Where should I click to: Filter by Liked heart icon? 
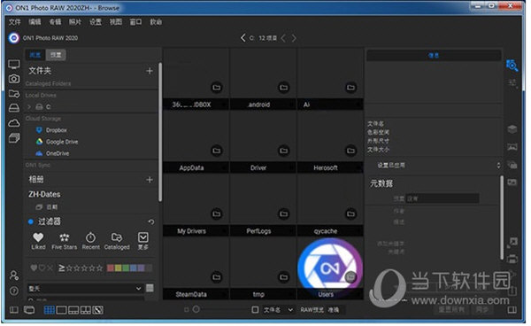coord(38,241)
